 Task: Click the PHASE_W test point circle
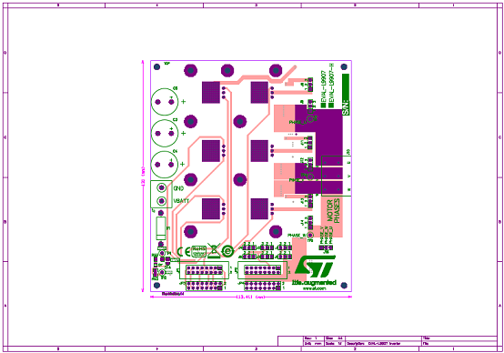coord(310,235)
